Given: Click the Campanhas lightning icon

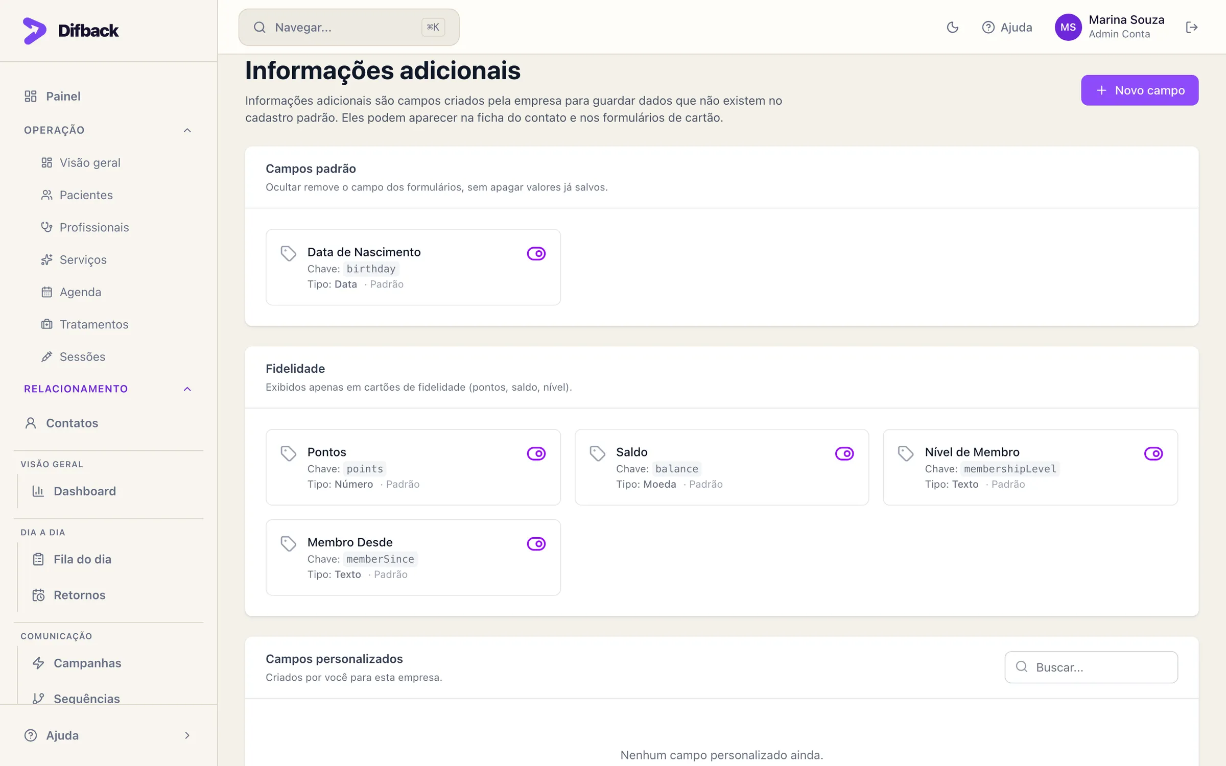Looking at the screenshot, I should click(38, 663).
